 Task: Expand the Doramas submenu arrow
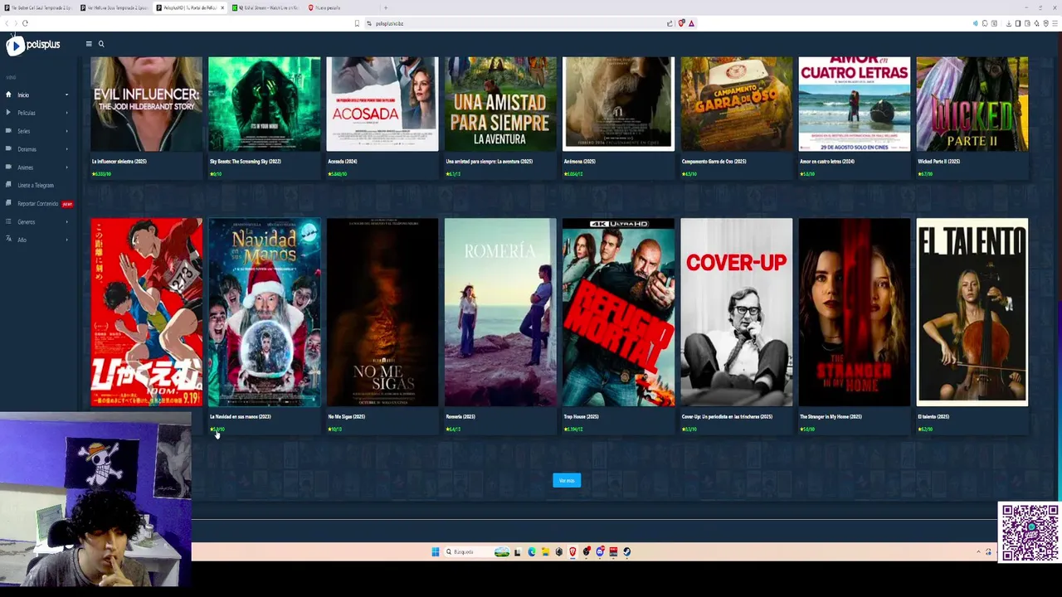pyautogui.click(x=66, y=149)
